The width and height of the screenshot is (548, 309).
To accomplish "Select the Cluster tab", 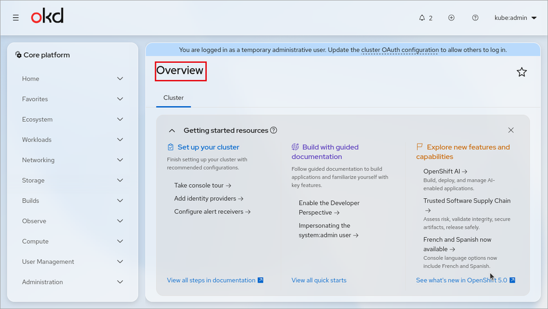I will point(174,98).
